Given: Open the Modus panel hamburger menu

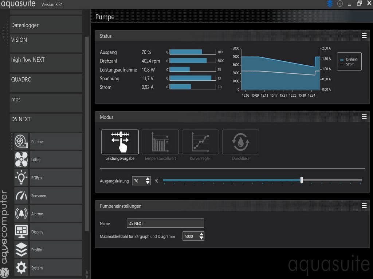Looking at the screenshot, I should click(364, 117).
